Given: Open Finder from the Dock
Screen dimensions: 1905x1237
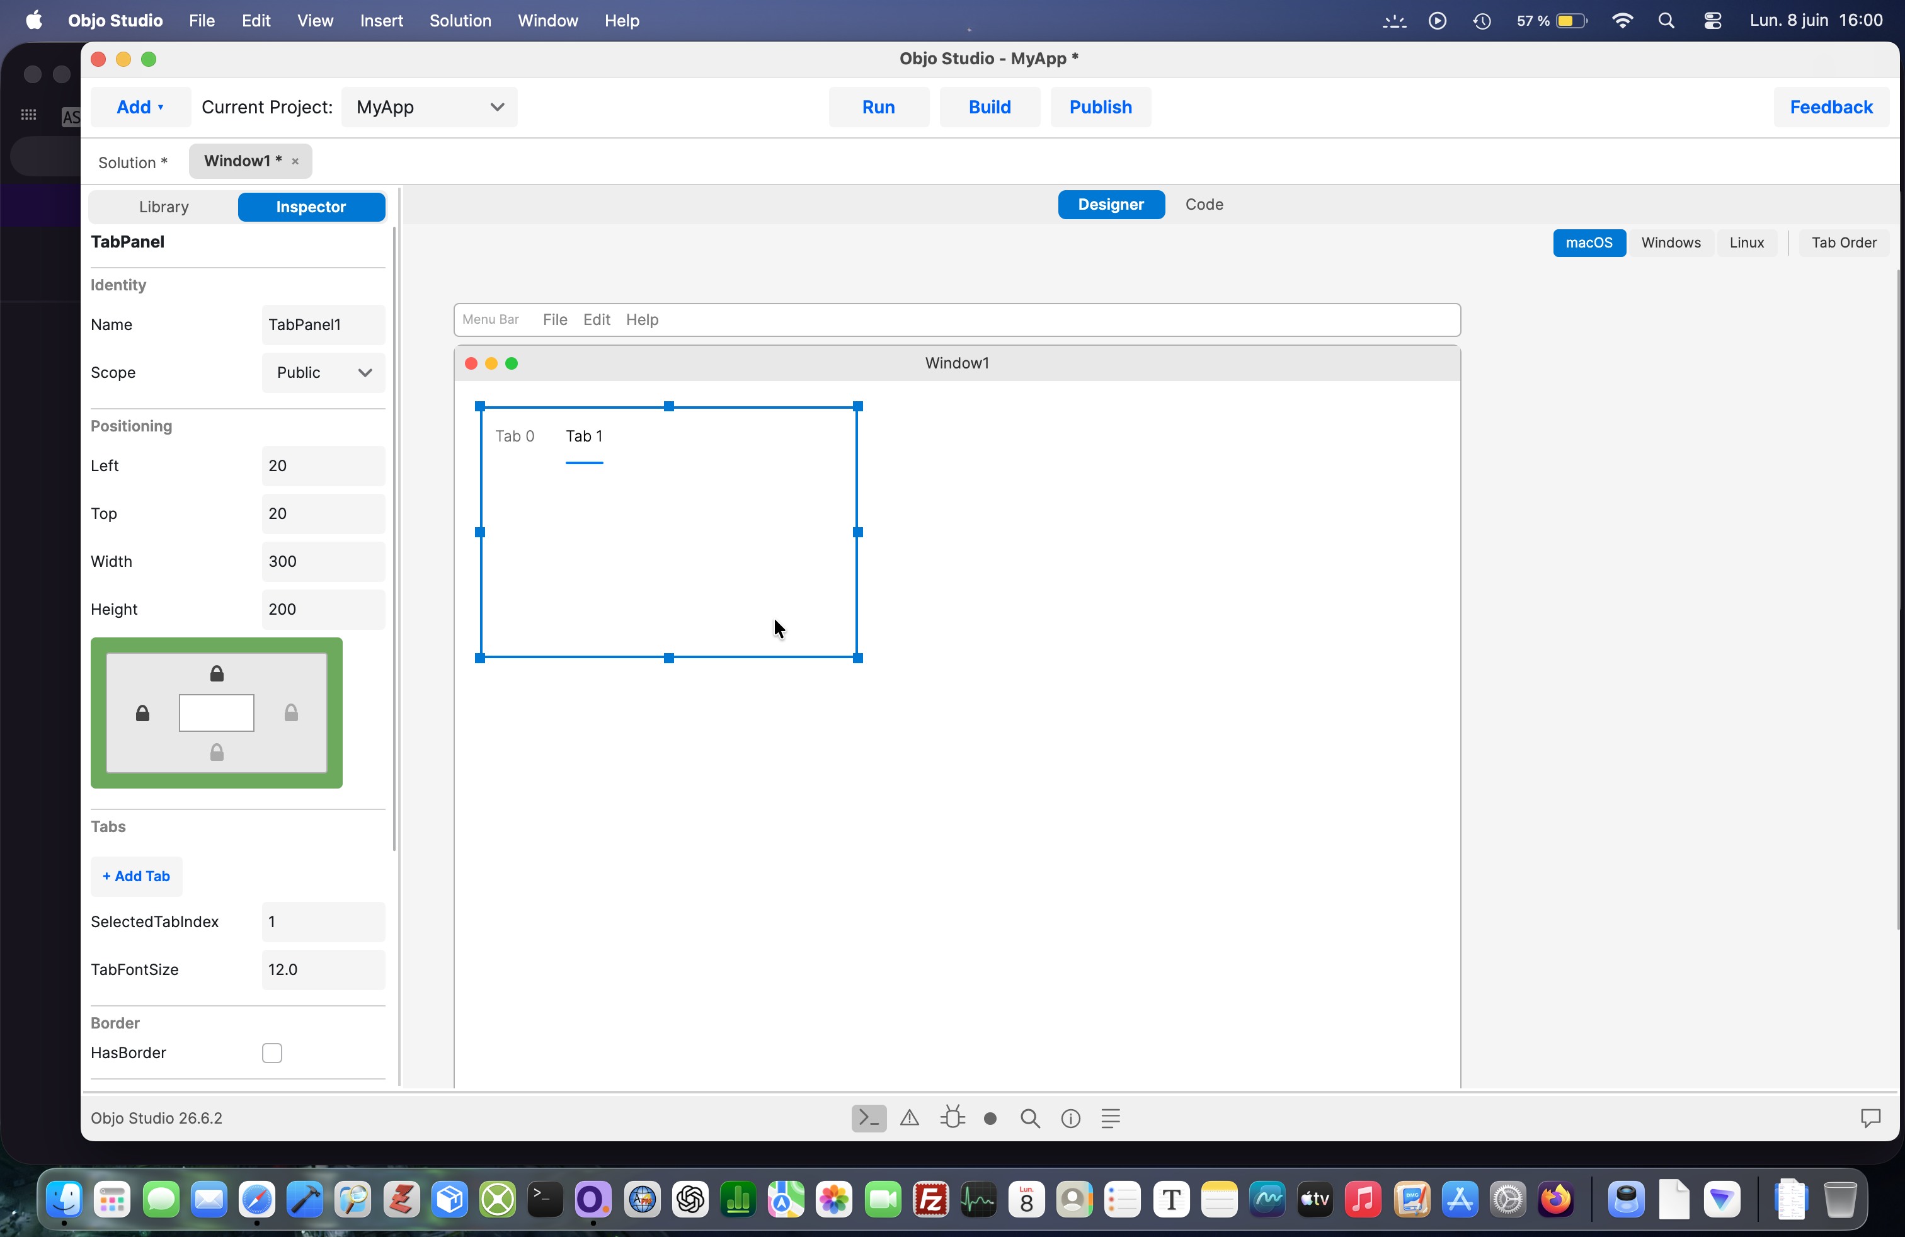Looking at the screenshot, I should (x=64, y=1199).
